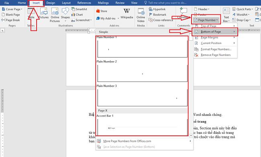
Task: Open the References tab
Action: coord(84,3)
